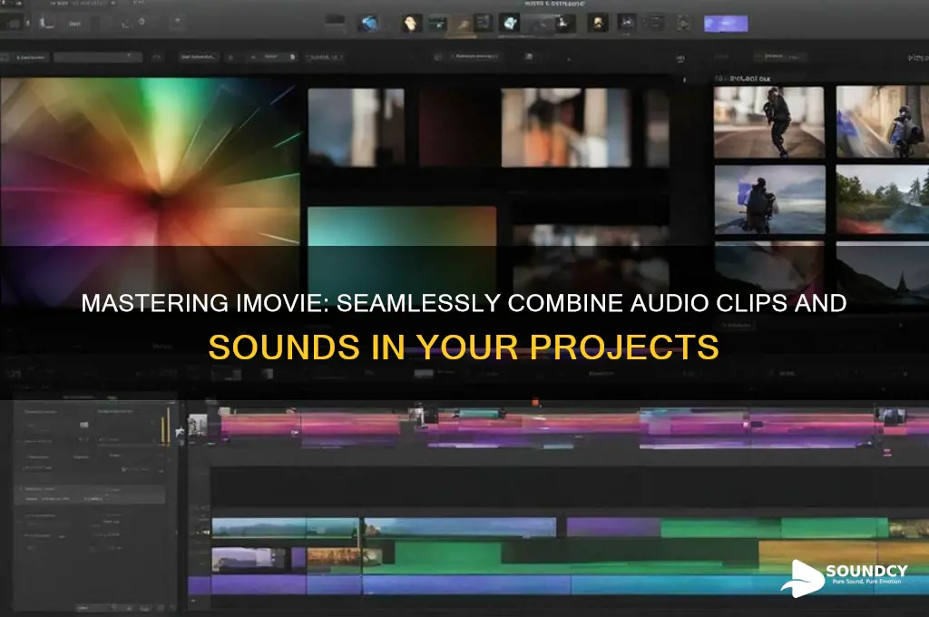
Task: Select the highlighted row in left inspector panel
Action: 89,495
